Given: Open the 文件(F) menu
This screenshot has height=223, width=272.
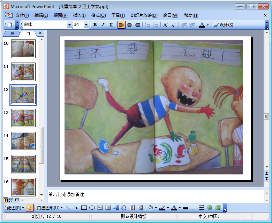Looking at the screenshot, I should click(x=22, y=15).
